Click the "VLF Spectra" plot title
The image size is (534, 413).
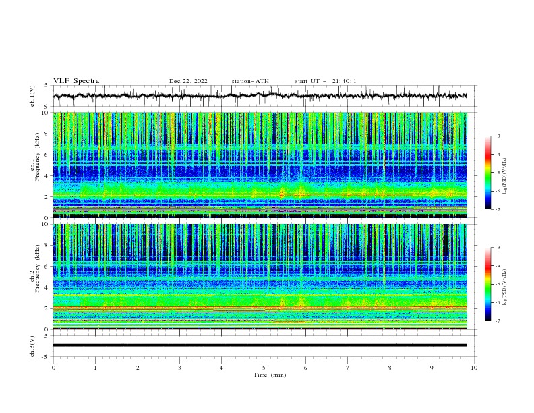(76, 81)
